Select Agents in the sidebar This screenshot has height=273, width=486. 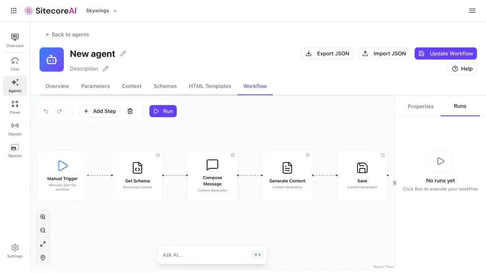point(15,86)
